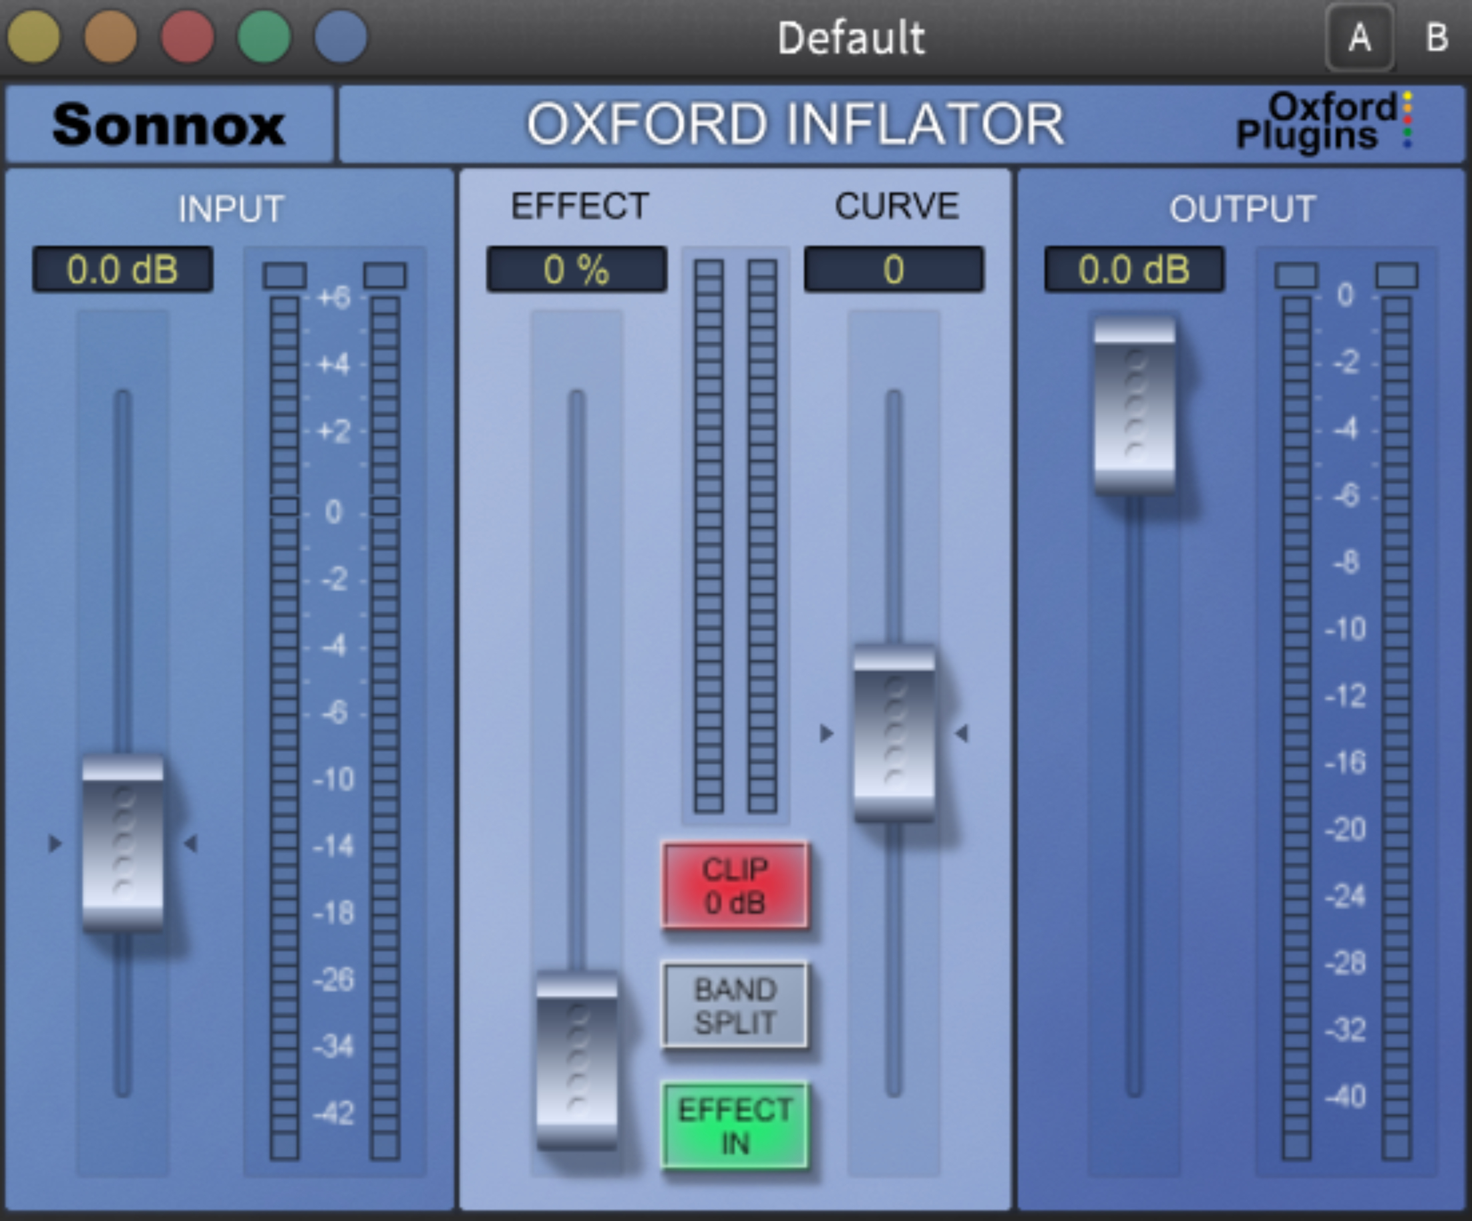Viewport: 1472px width, 1221px height.
Task: Click the orange circle in title bar
Action: [110, 37]
